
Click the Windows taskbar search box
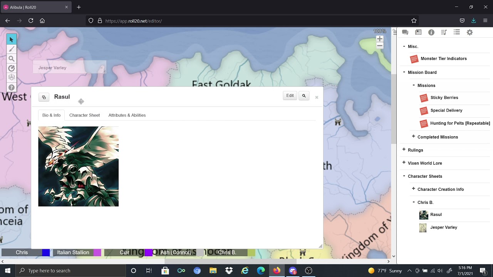click(x=70, y=270)
